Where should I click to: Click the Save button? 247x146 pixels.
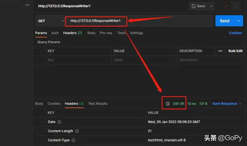tap(198, 6)
